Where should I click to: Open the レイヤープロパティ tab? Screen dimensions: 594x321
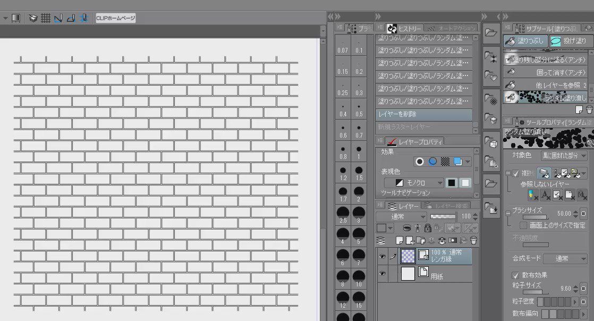click(415, 142)
